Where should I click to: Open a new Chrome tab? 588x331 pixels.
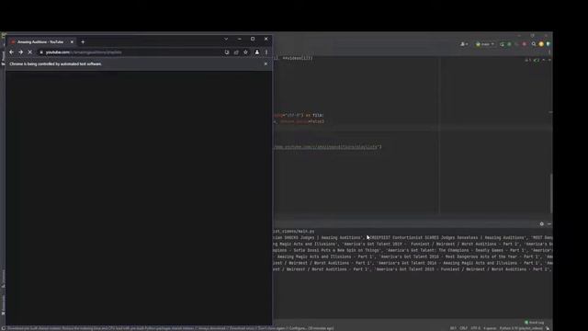(83, 42)
